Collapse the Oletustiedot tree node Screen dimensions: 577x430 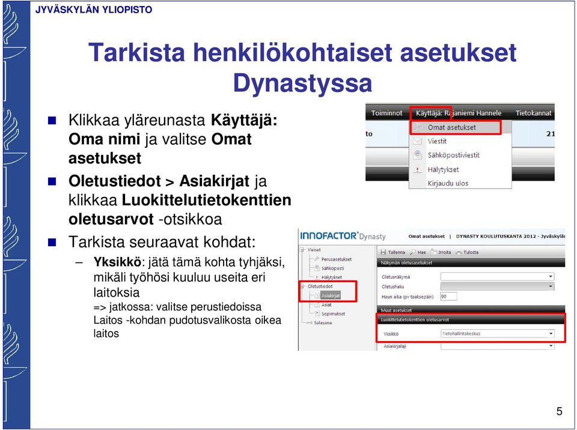click(x=302, y=286)
